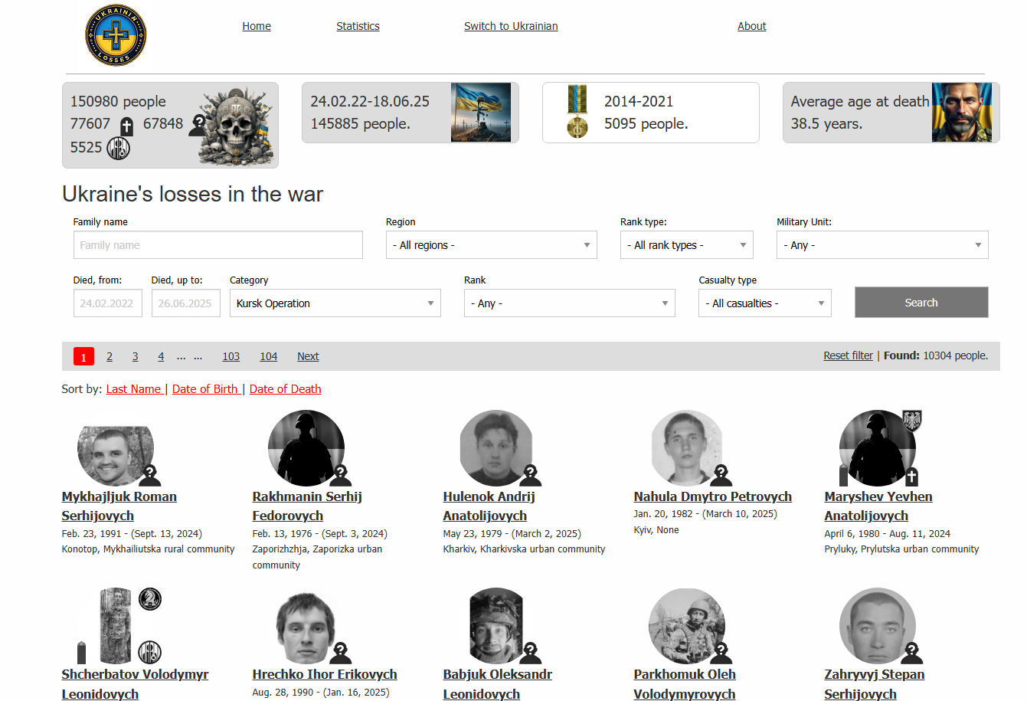Open the Casualty type dropdown
Viewport: 1027px width, 701px height.
(x=765, y=303)
